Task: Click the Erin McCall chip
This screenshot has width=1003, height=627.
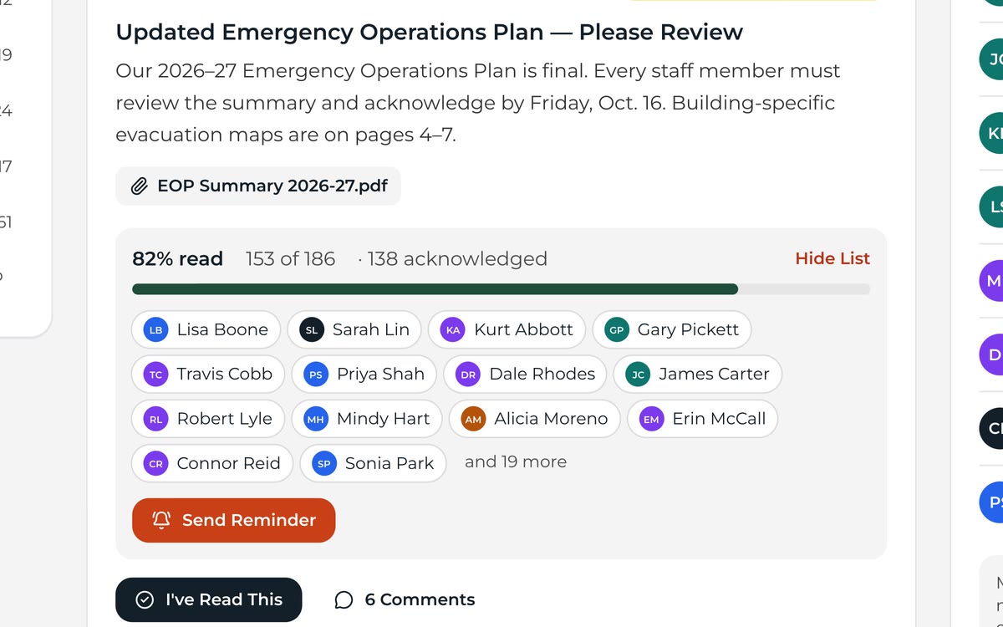Action: click(x=703, y=419)
